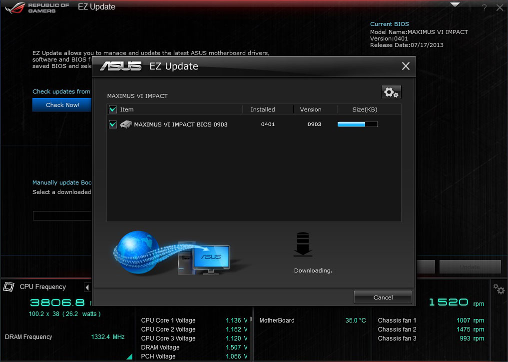Click the downloading arrow icon

click(x=303, y=244)
